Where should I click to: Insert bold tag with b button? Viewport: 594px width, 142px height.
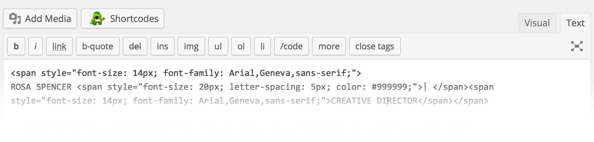[x=16, y=46]
